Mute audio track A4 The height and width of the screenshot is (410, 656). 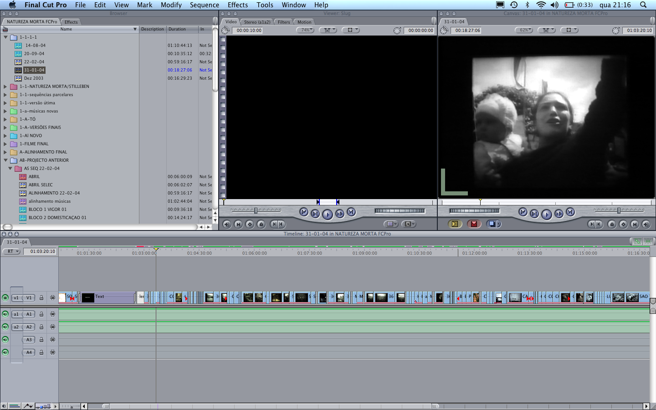click(5, 352)
